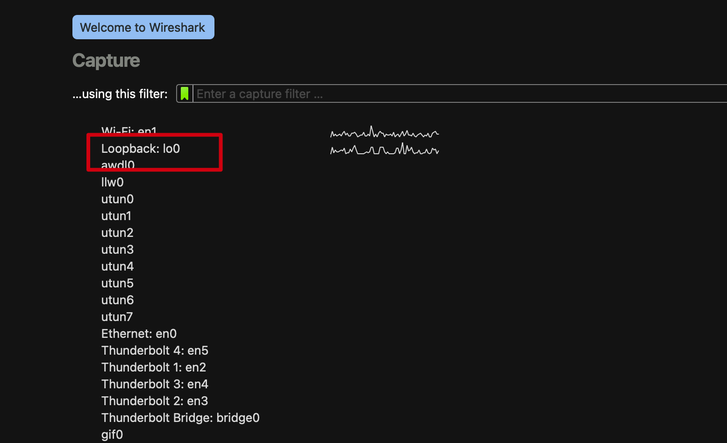
Task: Select the utun3 interface
Action: point(117,250)
